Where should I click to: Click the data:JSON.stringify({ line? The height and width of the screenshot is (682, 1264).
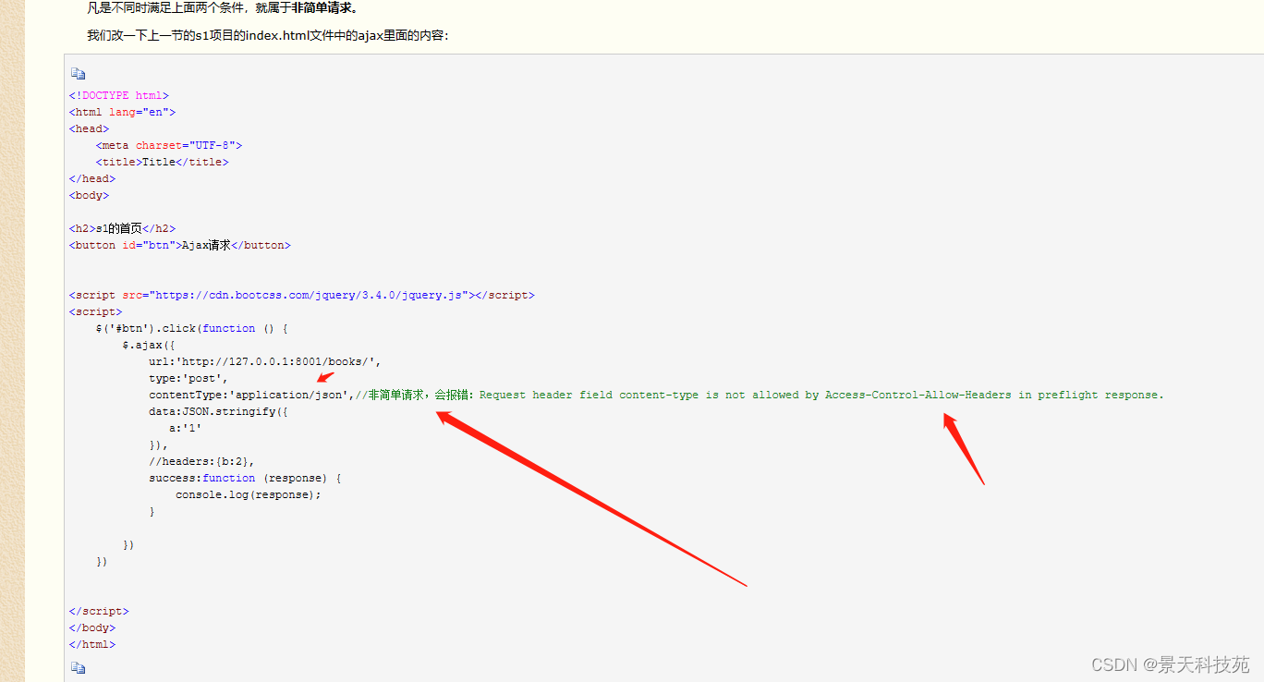(219, 411)
